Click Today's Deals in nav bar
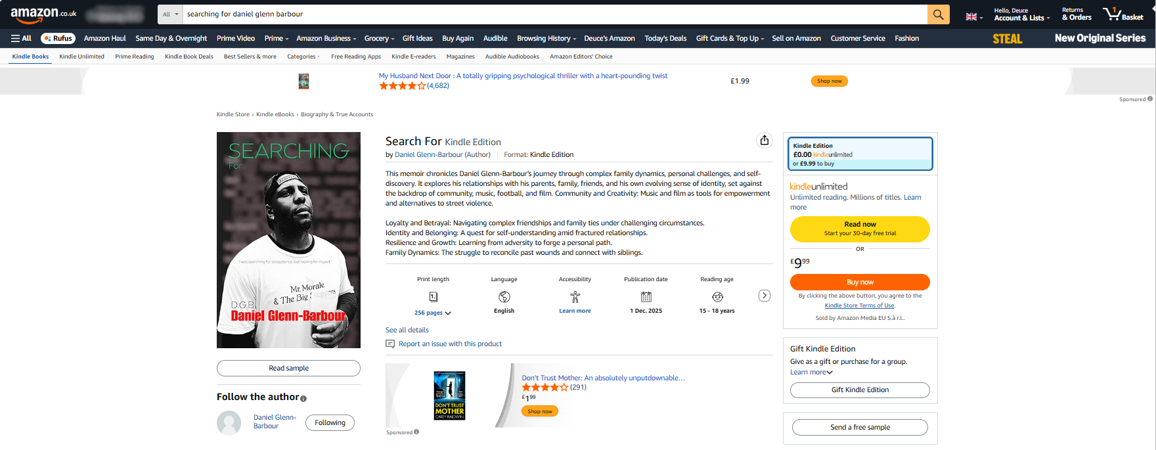 coord(665,38)
